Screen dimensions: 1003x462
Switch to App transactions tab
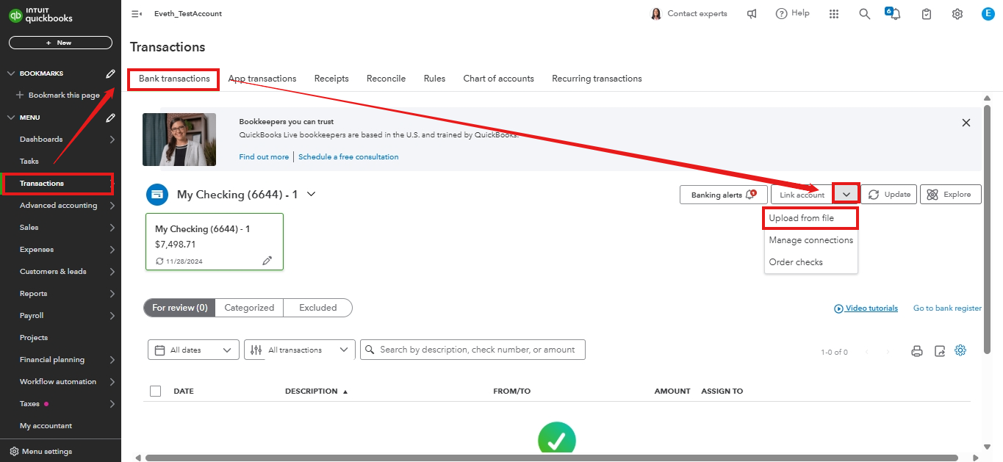click(262, 79)
